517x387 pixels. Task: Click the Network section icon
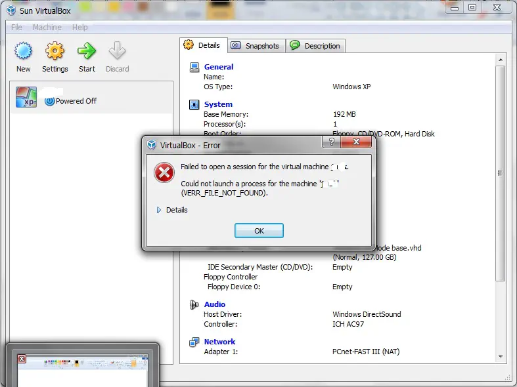tap(194, 342)
